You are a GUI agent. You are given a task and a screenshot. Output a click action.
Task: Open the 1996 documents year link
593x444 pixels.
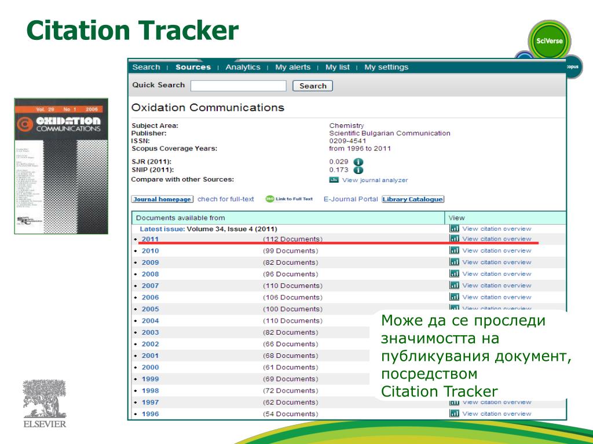click(x=150, y=414)
